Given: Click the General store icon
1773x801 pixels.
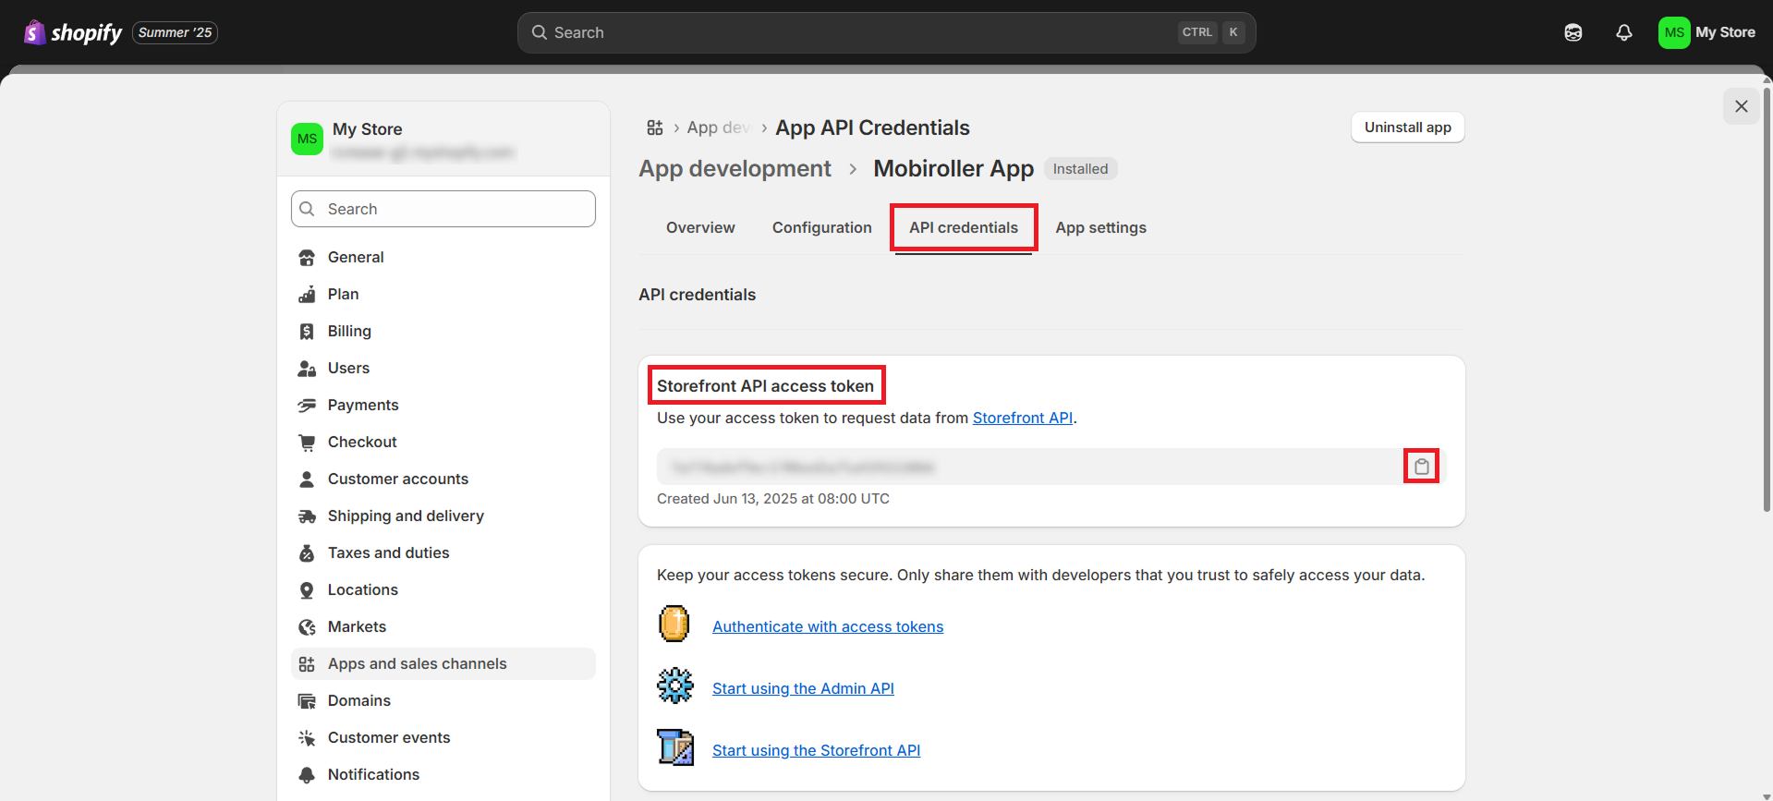Looking at the screenshot, I should pos(307,258).
